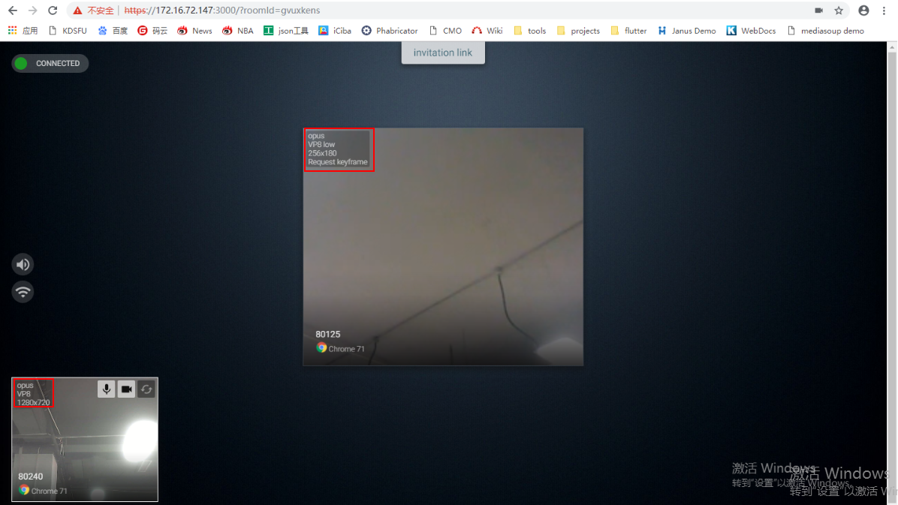This screenshot has height=505, width=898.
Task: Click the 'invitation link' button
Action: point(443,53)
